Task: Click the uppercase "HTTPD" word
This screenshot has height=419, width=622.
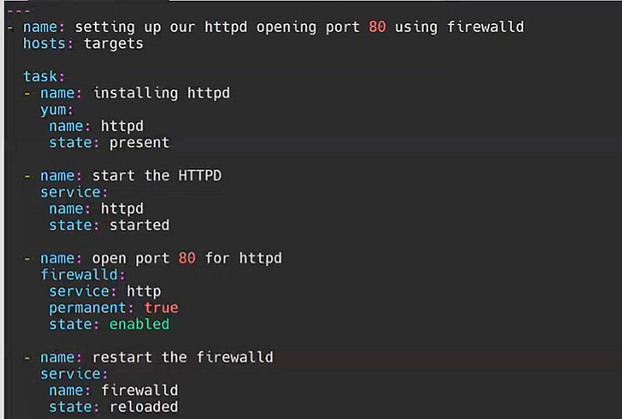Action: pos(200,176)
